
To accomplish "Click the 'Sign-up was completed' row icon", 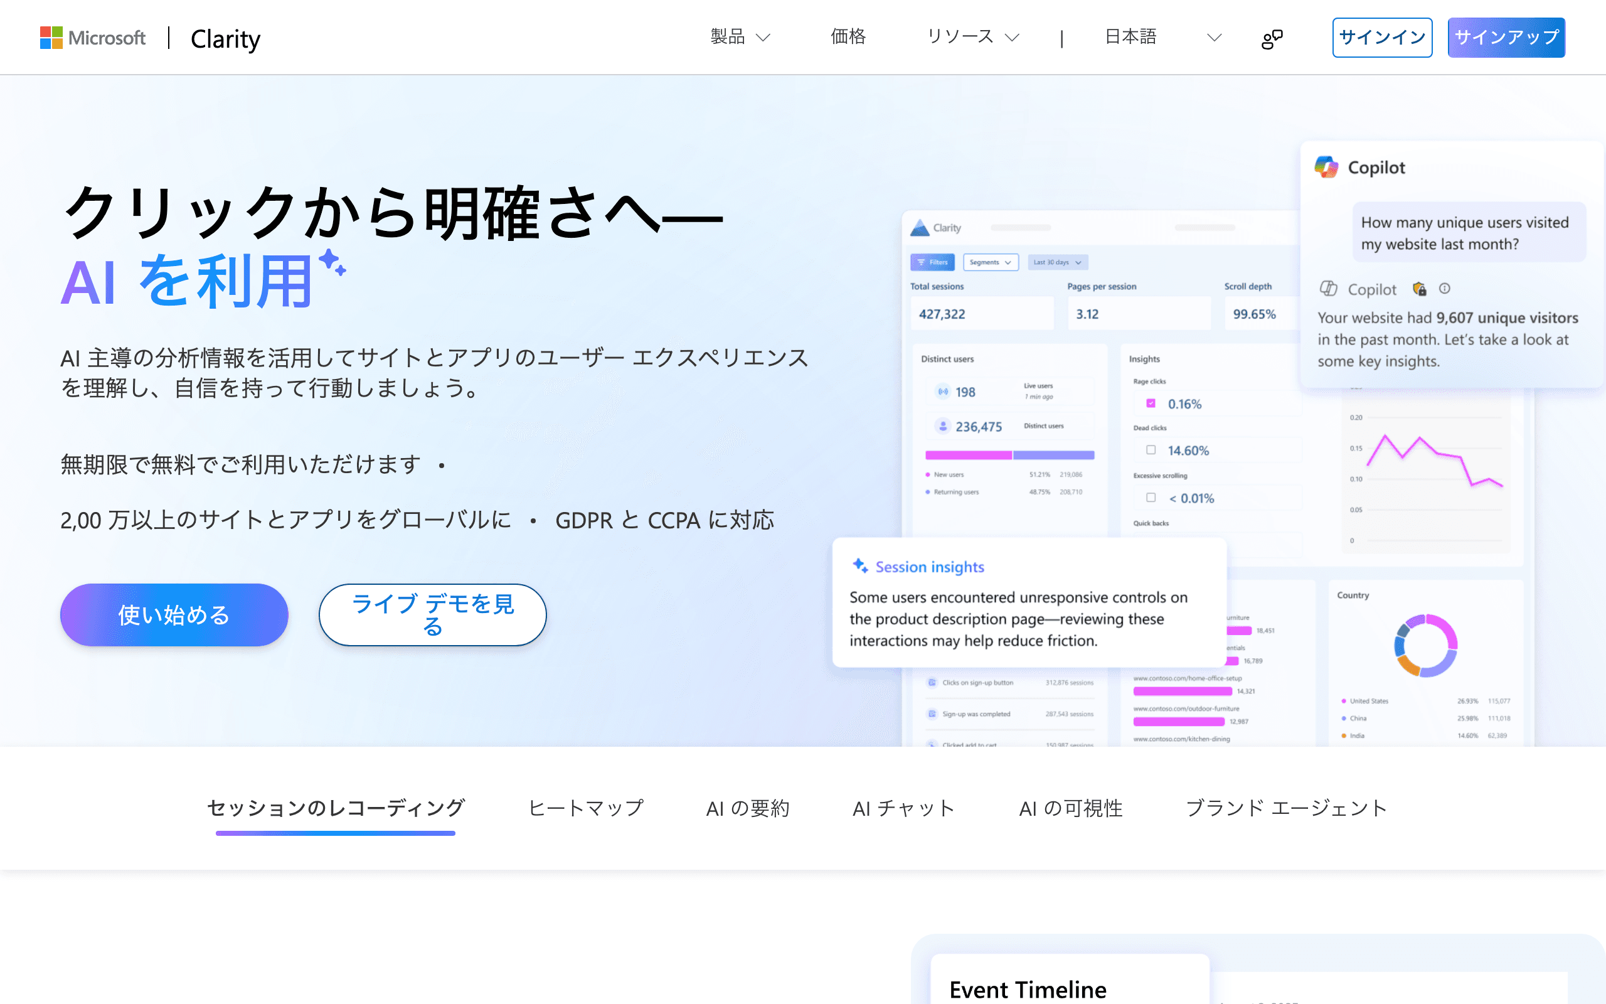I will click(x=932, y=714).
